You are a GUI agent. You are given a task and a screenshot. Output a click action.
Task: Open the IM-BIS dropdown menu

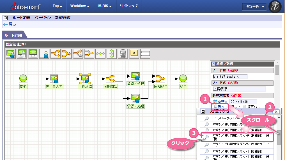tap(105, 6)
